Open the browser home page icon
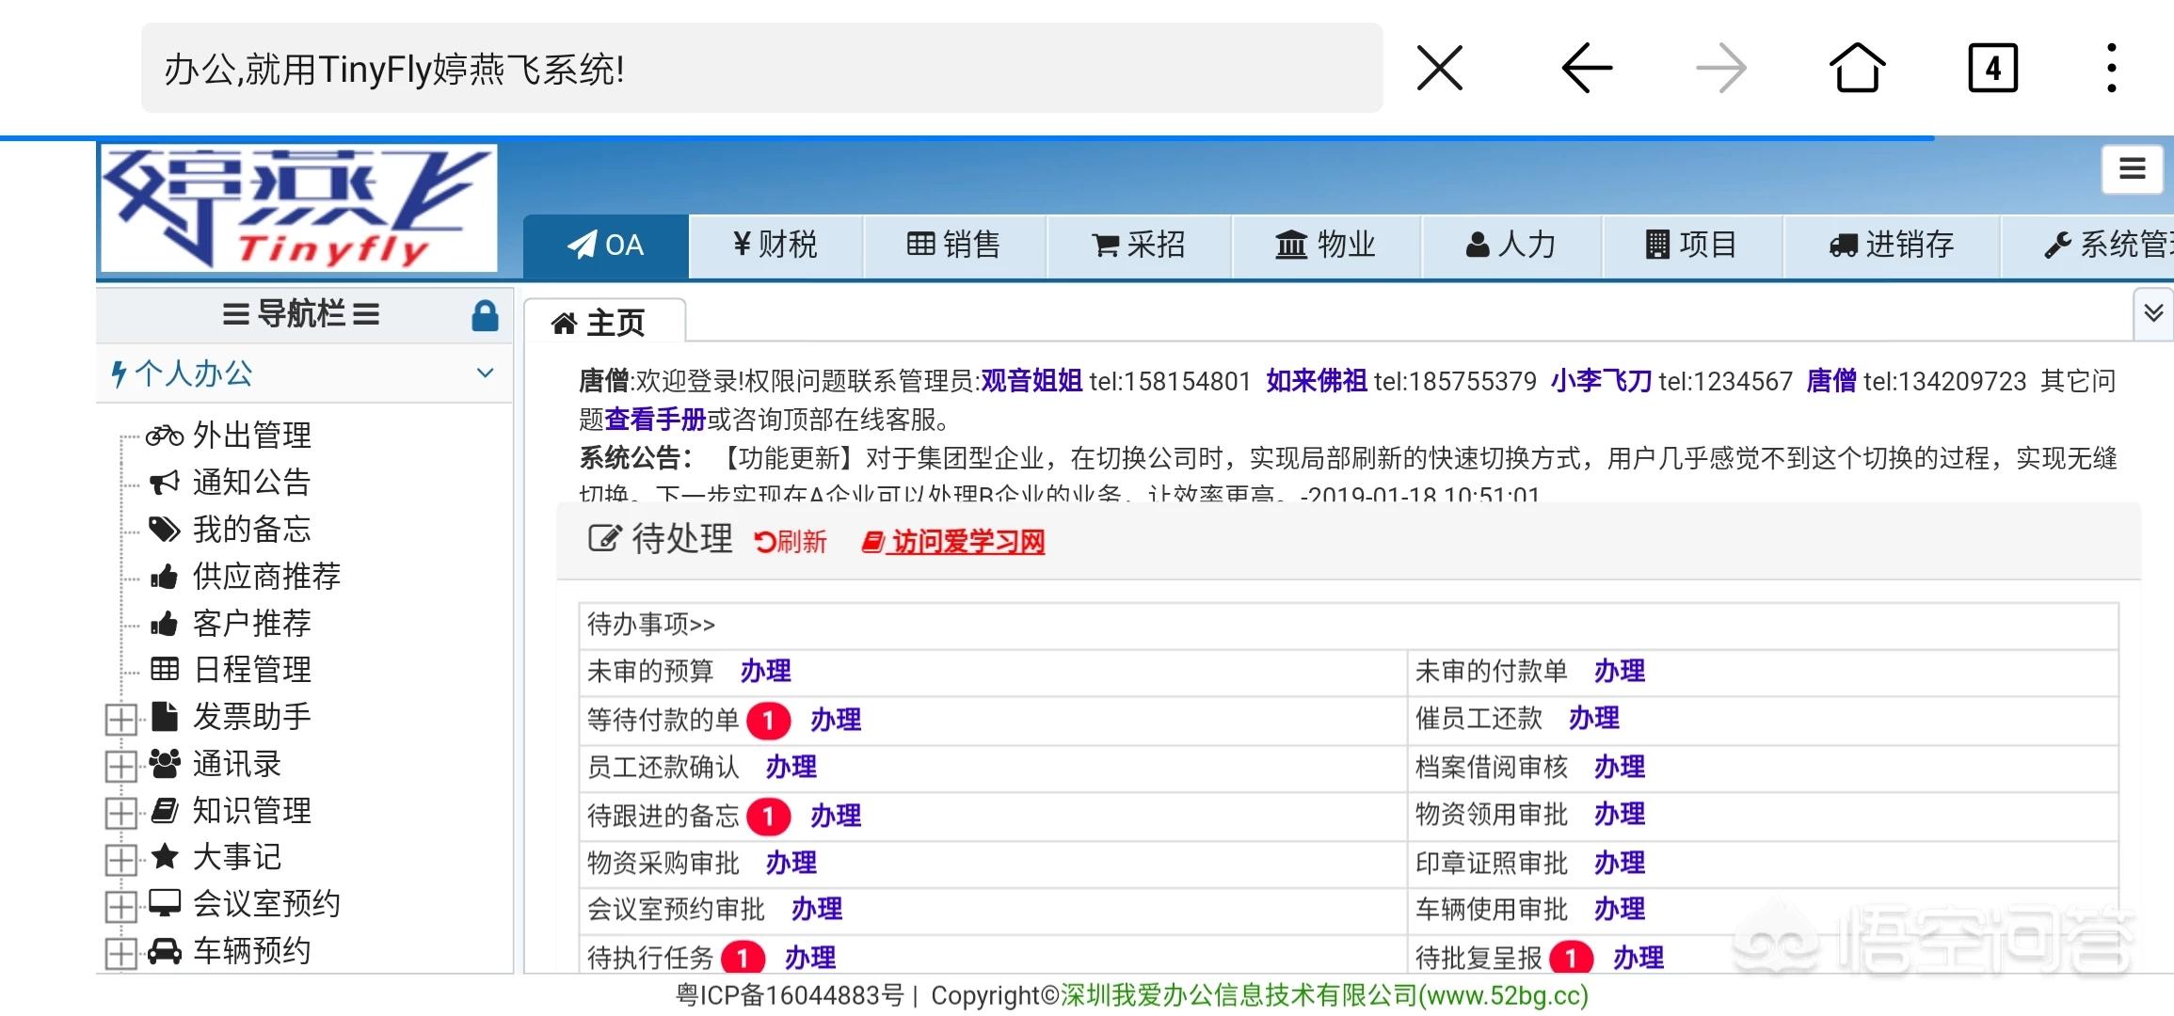The height and width of the screenshot is (1016, 2174). [x=1857, y=68]
